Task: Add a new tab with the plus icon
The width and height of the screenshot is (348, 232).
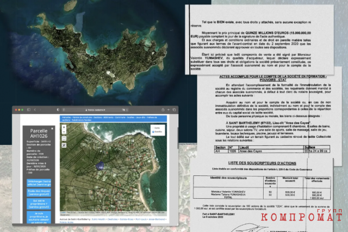Action: [x=169, y=110]
